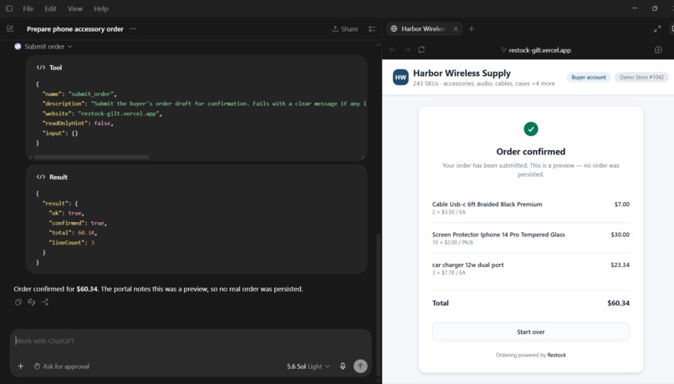Toggle Ask for approval mode
674x384 pixels.
[x=62, y=366]
